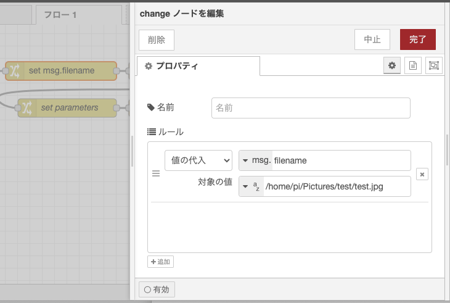The width and height of the screenshot is (450, 303).
Task: Remove the rule with the x button
Action: coord(422,175)
